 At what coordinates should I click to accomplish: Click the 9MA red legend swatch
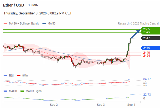[19, 76]
